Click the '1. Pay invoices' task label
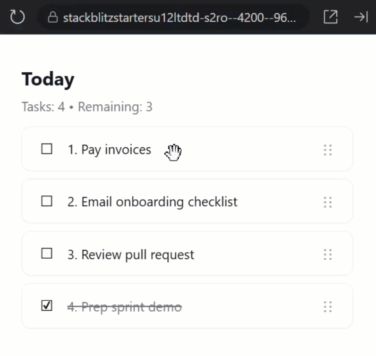This screenshot has height=356, width=376. coord(109,150)
